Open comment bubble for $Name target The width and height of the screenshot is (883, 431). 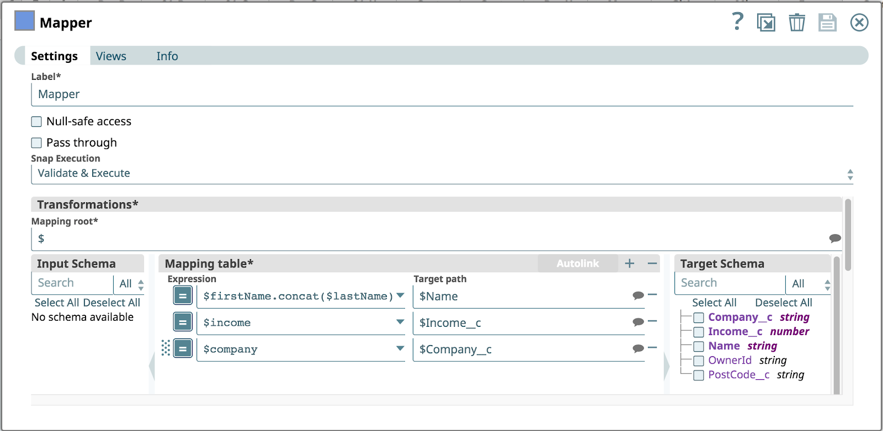click(639, 295)
